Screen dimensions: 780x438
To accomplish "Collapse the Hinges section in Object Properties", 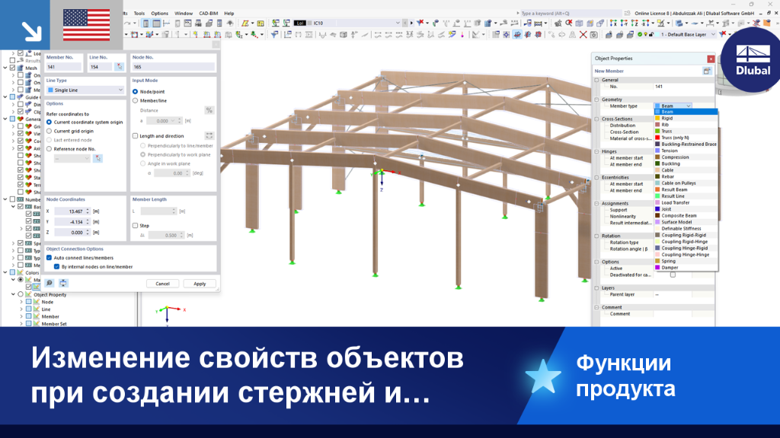I will (597, 151).
